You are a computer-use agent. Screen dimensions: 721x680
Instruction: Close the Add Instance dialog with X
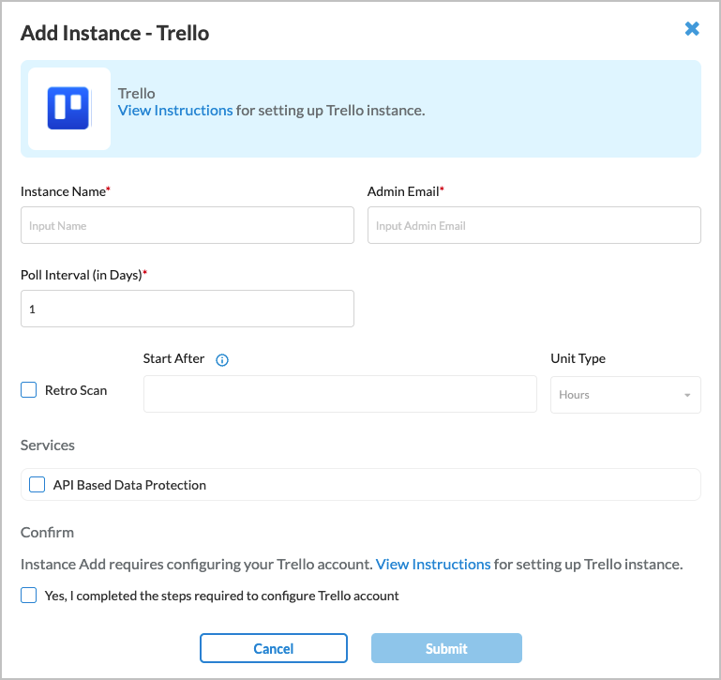point(692,28)
